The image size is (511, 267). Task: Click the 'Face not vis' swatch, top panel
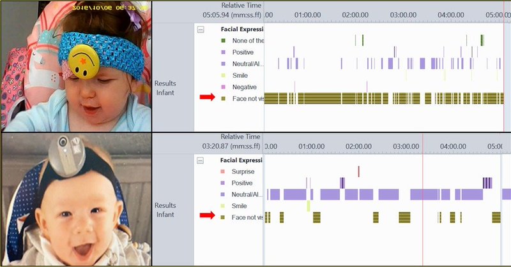click(x=223, y=99)
